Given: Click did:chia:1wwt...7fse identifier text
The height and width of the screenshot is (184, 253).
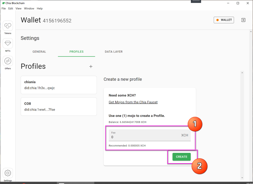Looking at the screenshot, I should coord(40,110).
